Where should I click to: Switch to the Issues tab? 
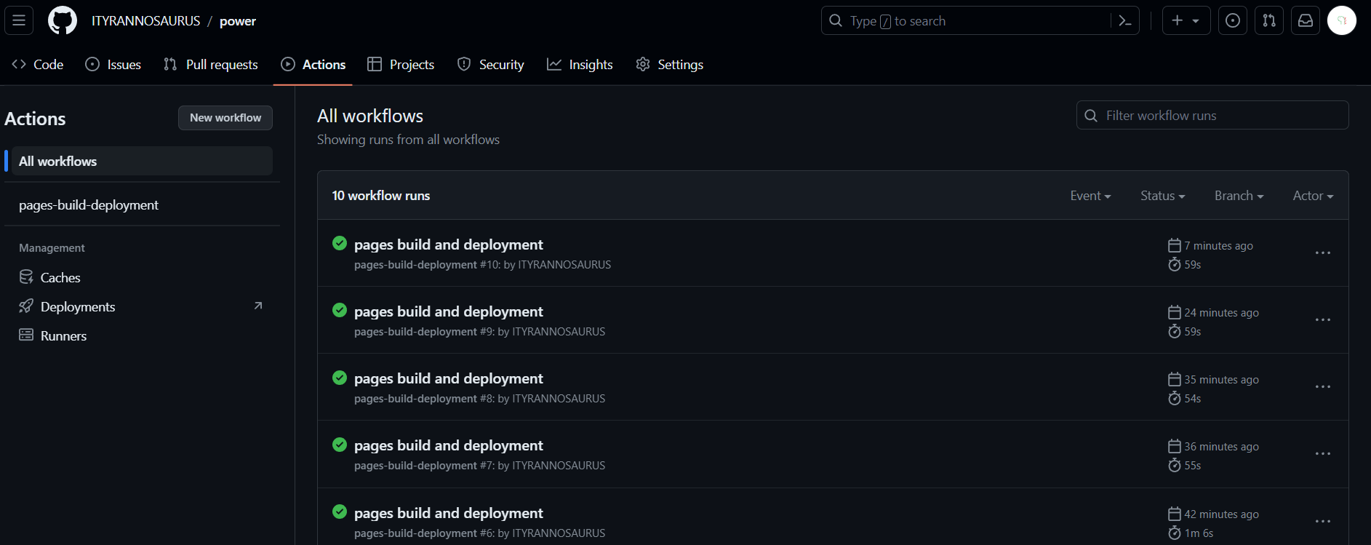point(113,64)
